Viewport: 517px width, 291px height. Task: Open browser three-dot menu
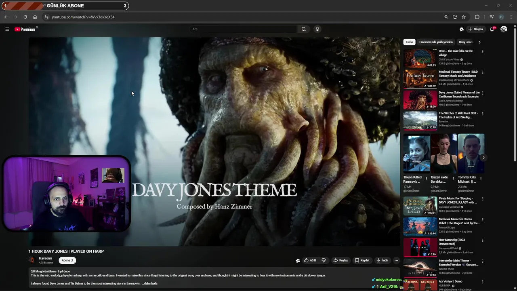[x=511, y=17]
